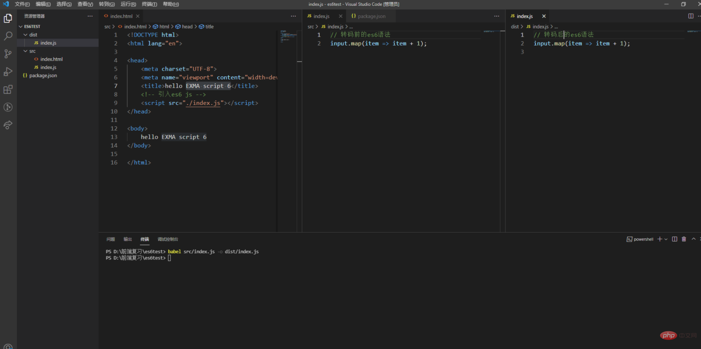Open the Source Control view
Screen dimensions: 701x349
click(x=8, y=54)
